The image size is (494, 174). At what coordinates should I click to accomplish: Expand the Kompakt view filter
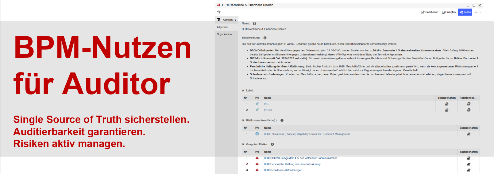pyautogui.click(x=226, y=20)
